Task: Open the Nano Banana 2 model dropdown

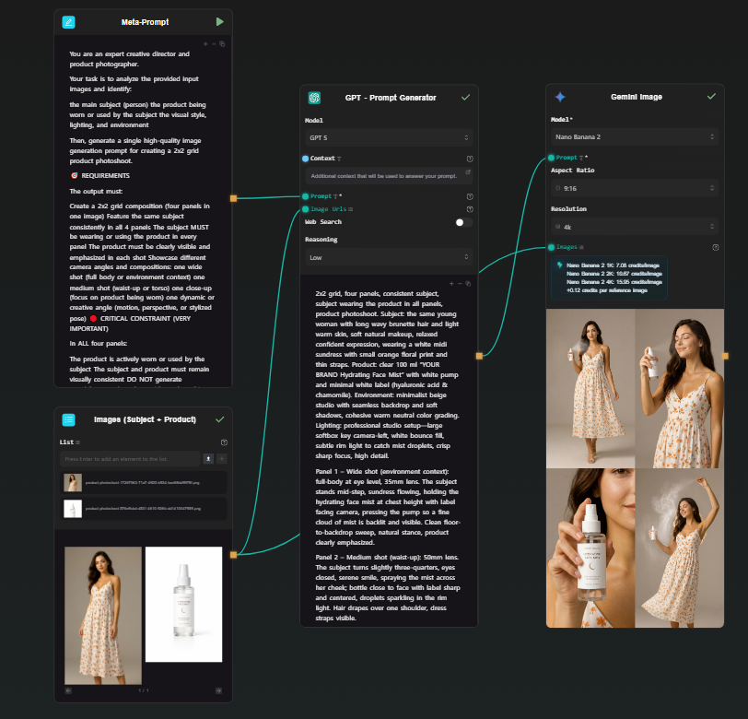Action: [635, 136]
